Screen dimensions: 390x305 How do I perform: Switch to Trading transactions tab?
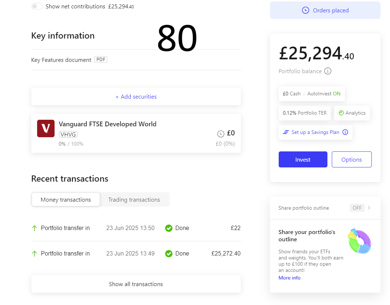(x=134, y=199)
